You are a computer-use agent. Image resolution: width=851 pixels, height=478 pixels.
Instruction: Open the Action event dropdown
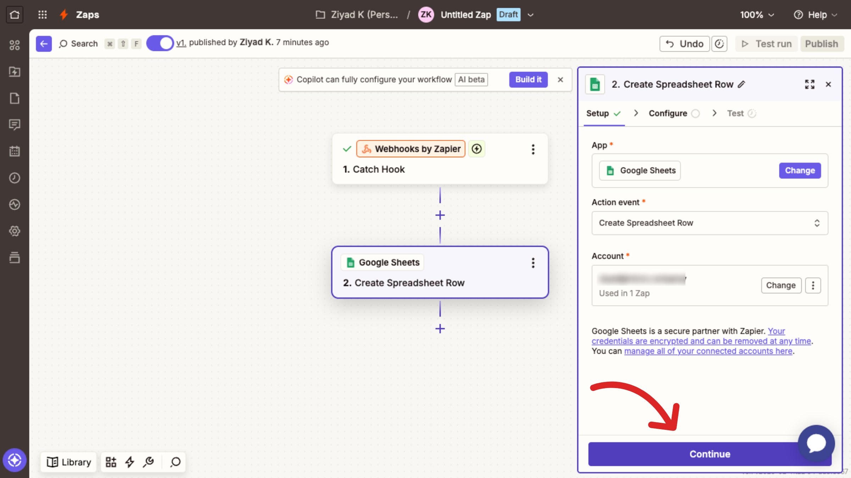pyautogui.click(x=710, y=223)
